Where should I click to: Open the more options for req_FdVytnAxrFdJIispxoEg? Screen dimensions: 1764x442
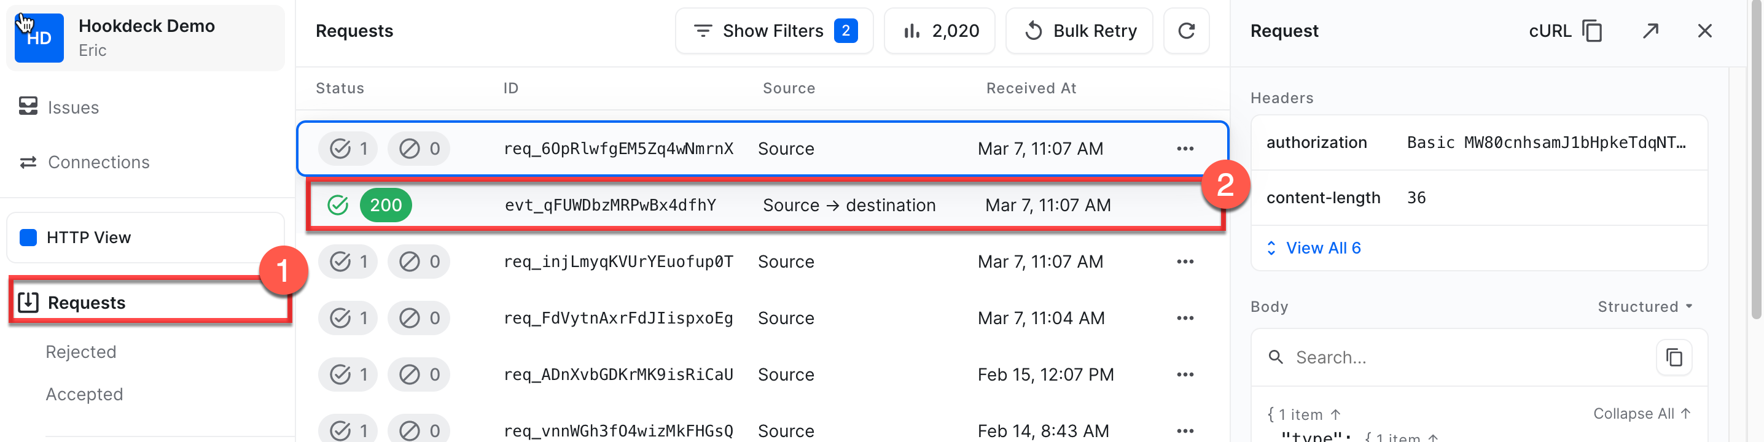[x=1185, y=318]
